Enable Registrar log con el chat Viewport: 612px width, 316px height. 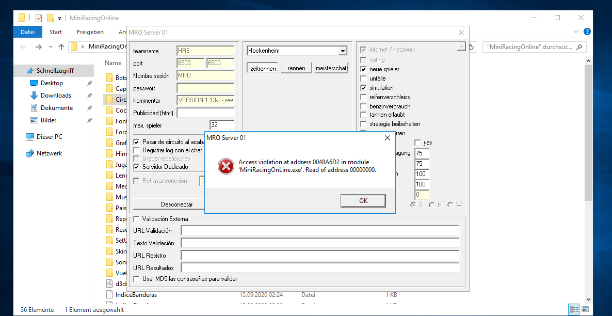tap(136, 150)
